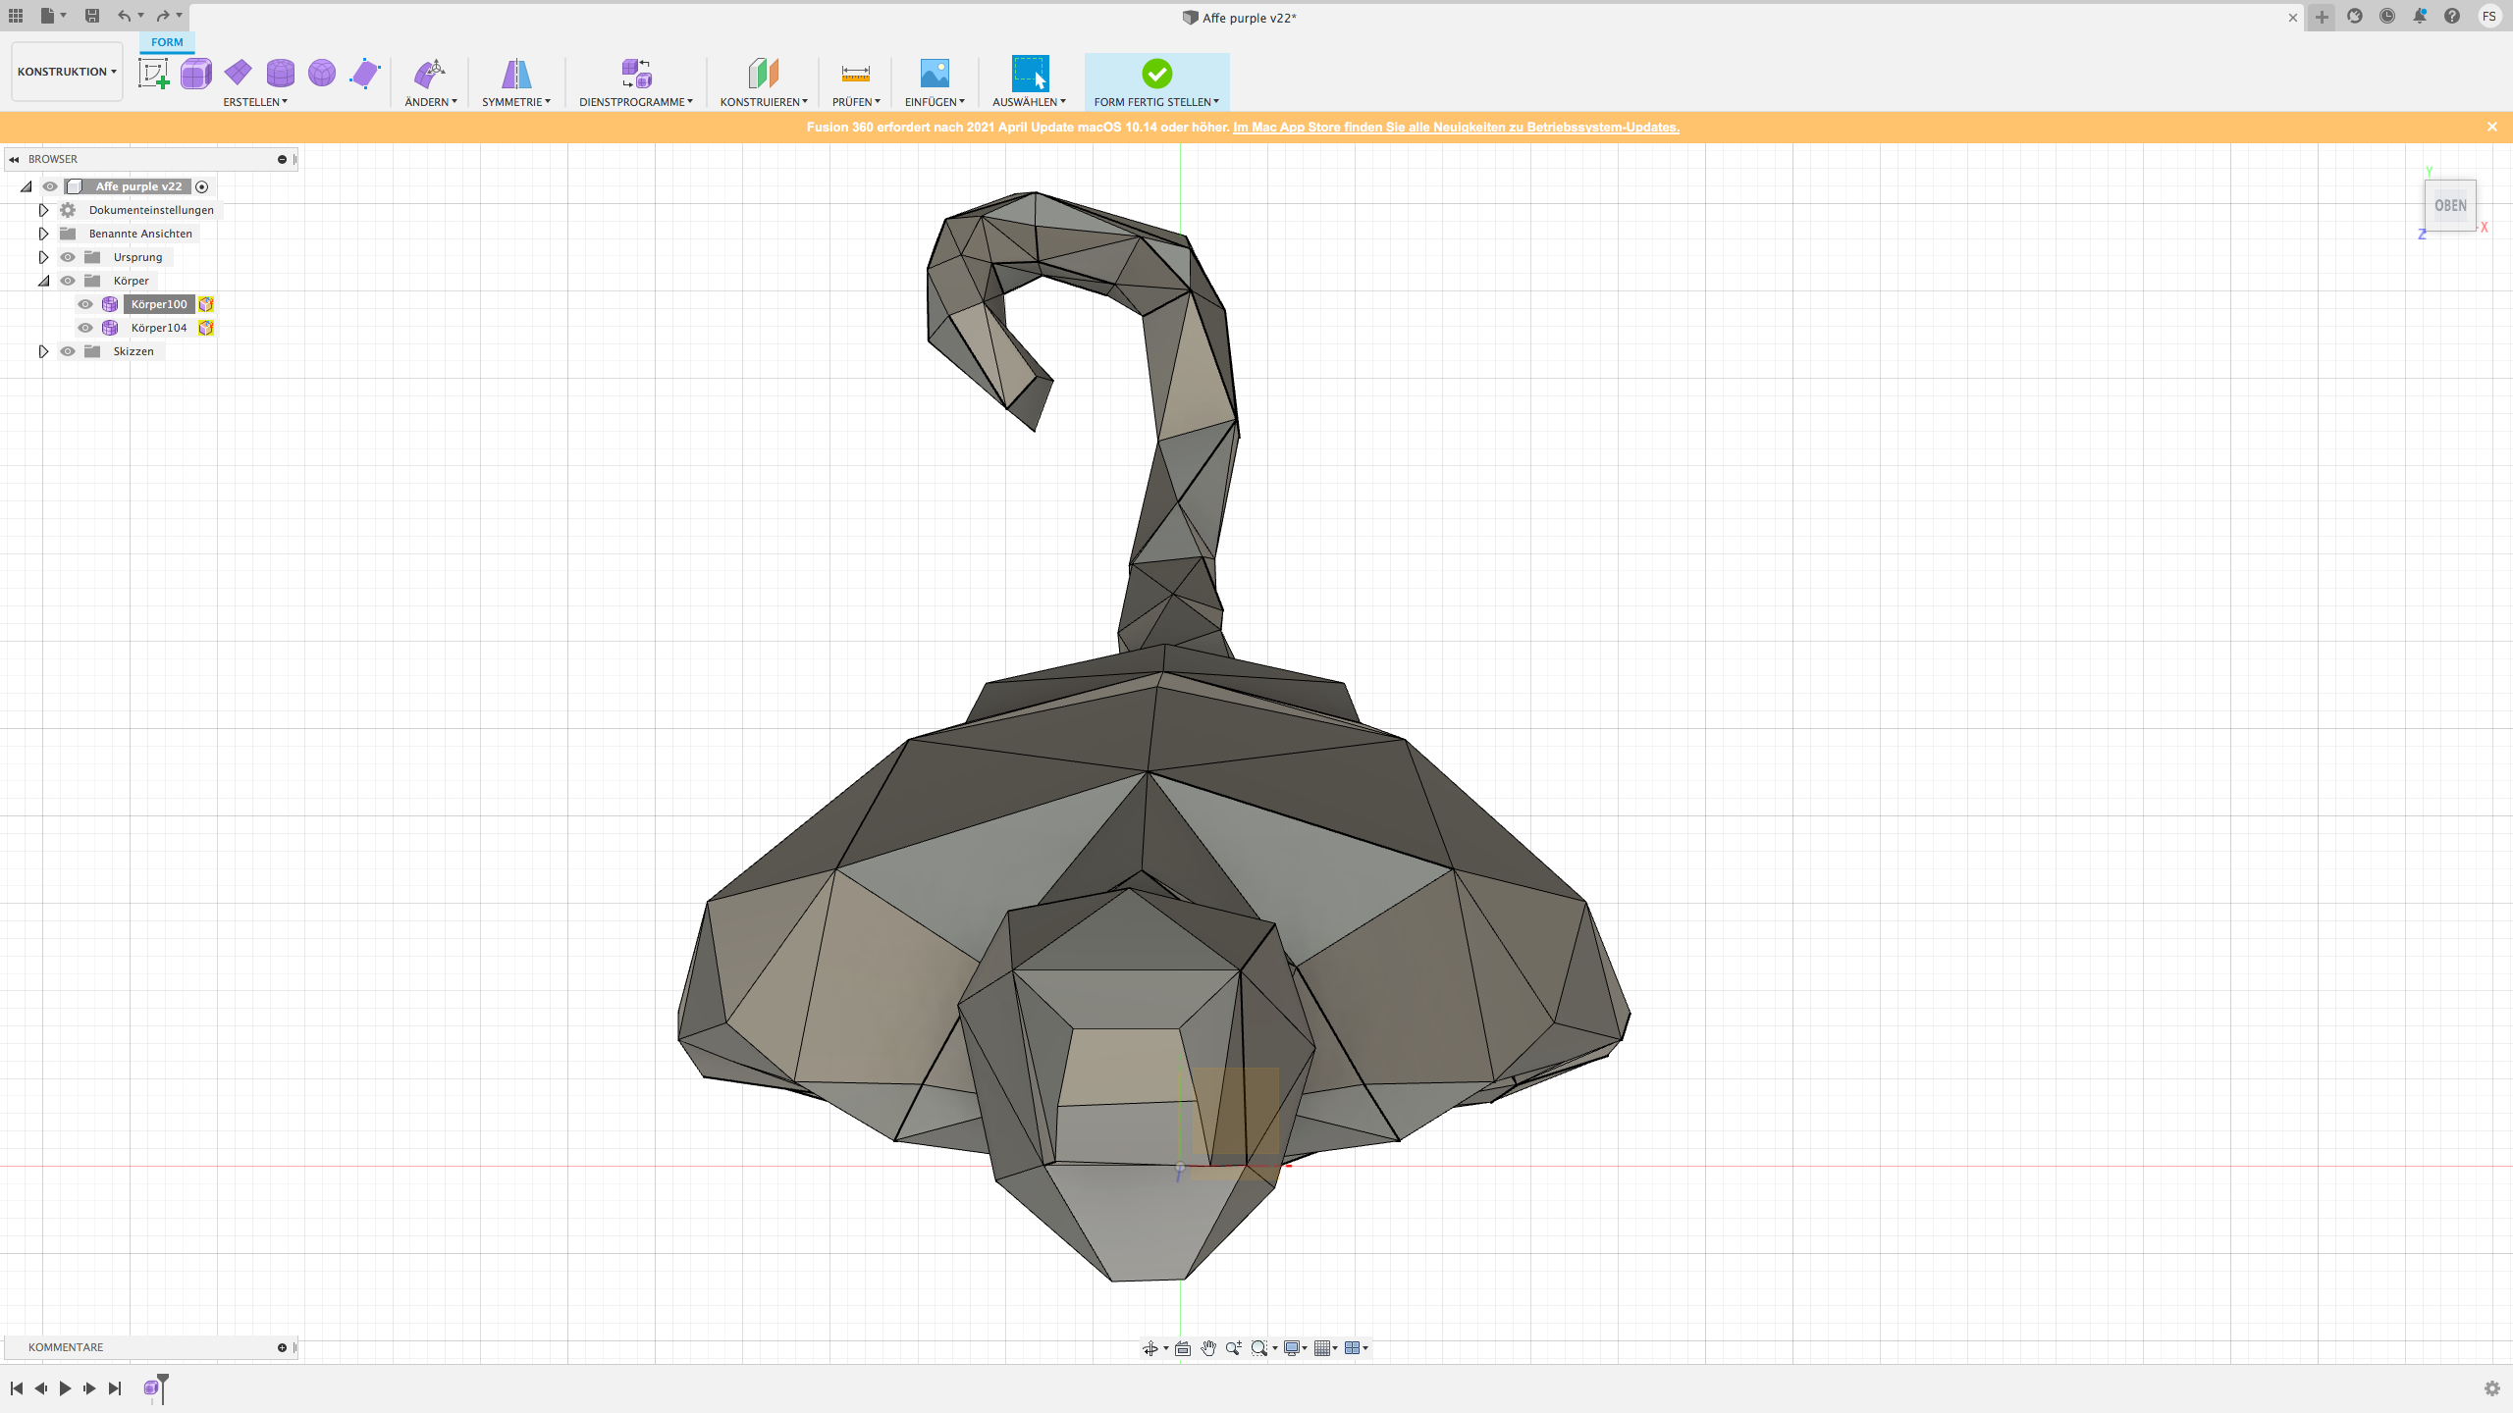This screenshot has height=1413, width=2513.
Task: Open the FS user account menu
Action: (2489, 16)
